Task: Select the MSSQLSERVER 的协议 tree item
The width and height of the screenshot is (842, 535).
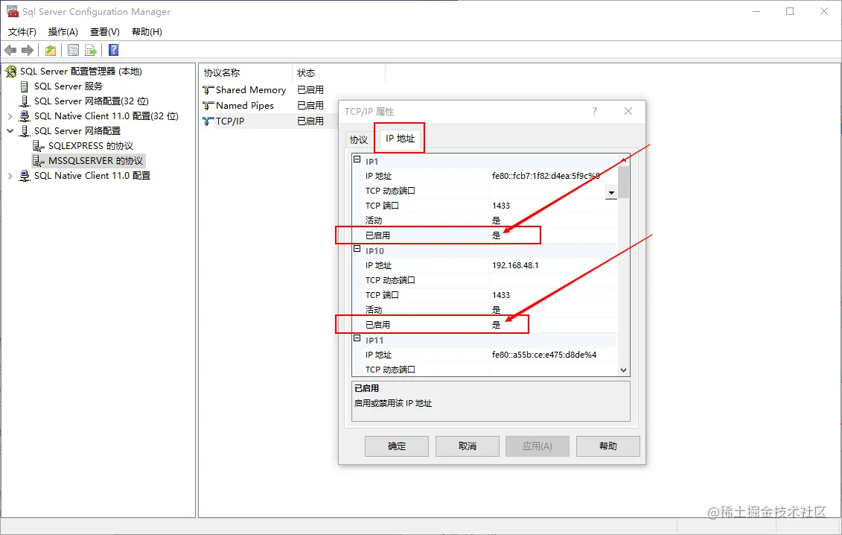Action: point(95,161)
